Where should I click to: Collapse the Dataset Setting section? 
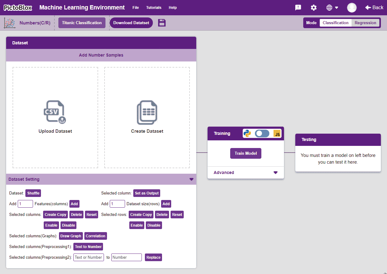191,179
